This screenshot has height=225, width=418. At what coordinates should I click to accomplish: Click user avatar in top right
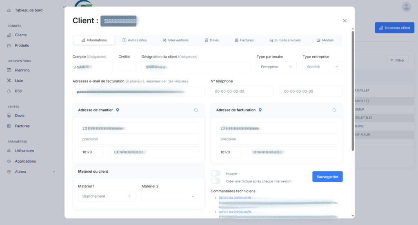pyautogui.click(x=406, y=7)
